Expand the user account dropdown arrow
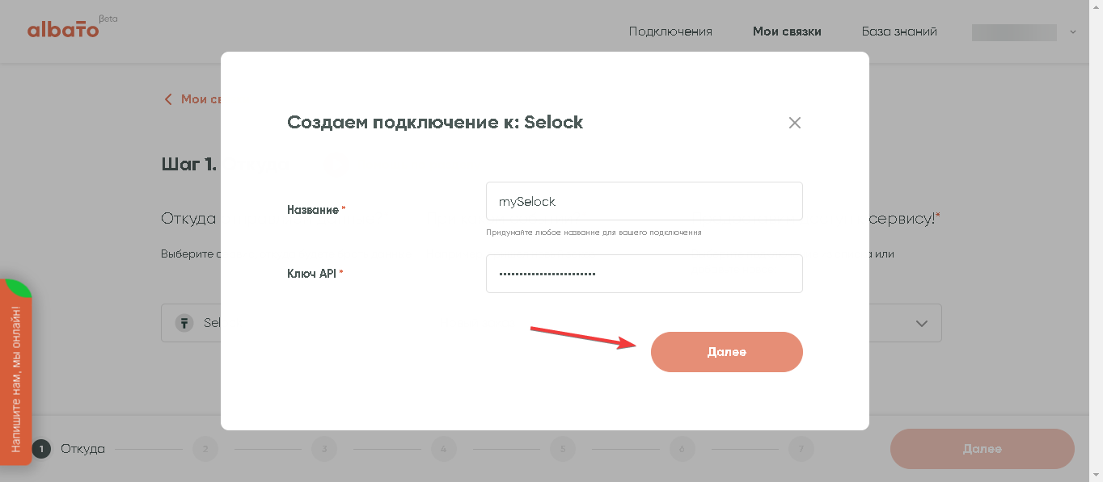Screen dimensions: 1103x482 point(1073,32)
